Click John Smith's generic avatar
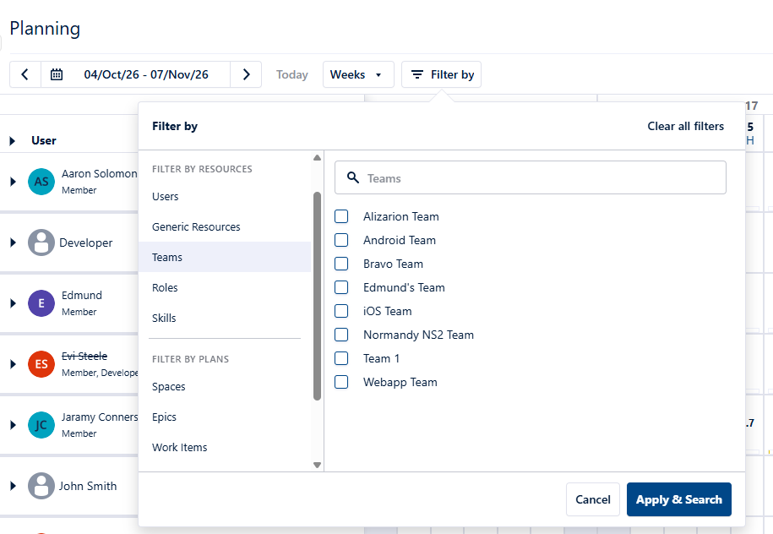This screenshot has height=534, width=773. 41,486
